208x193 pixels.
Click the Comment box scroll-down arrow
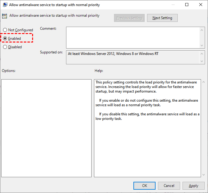tap(202, 46)
